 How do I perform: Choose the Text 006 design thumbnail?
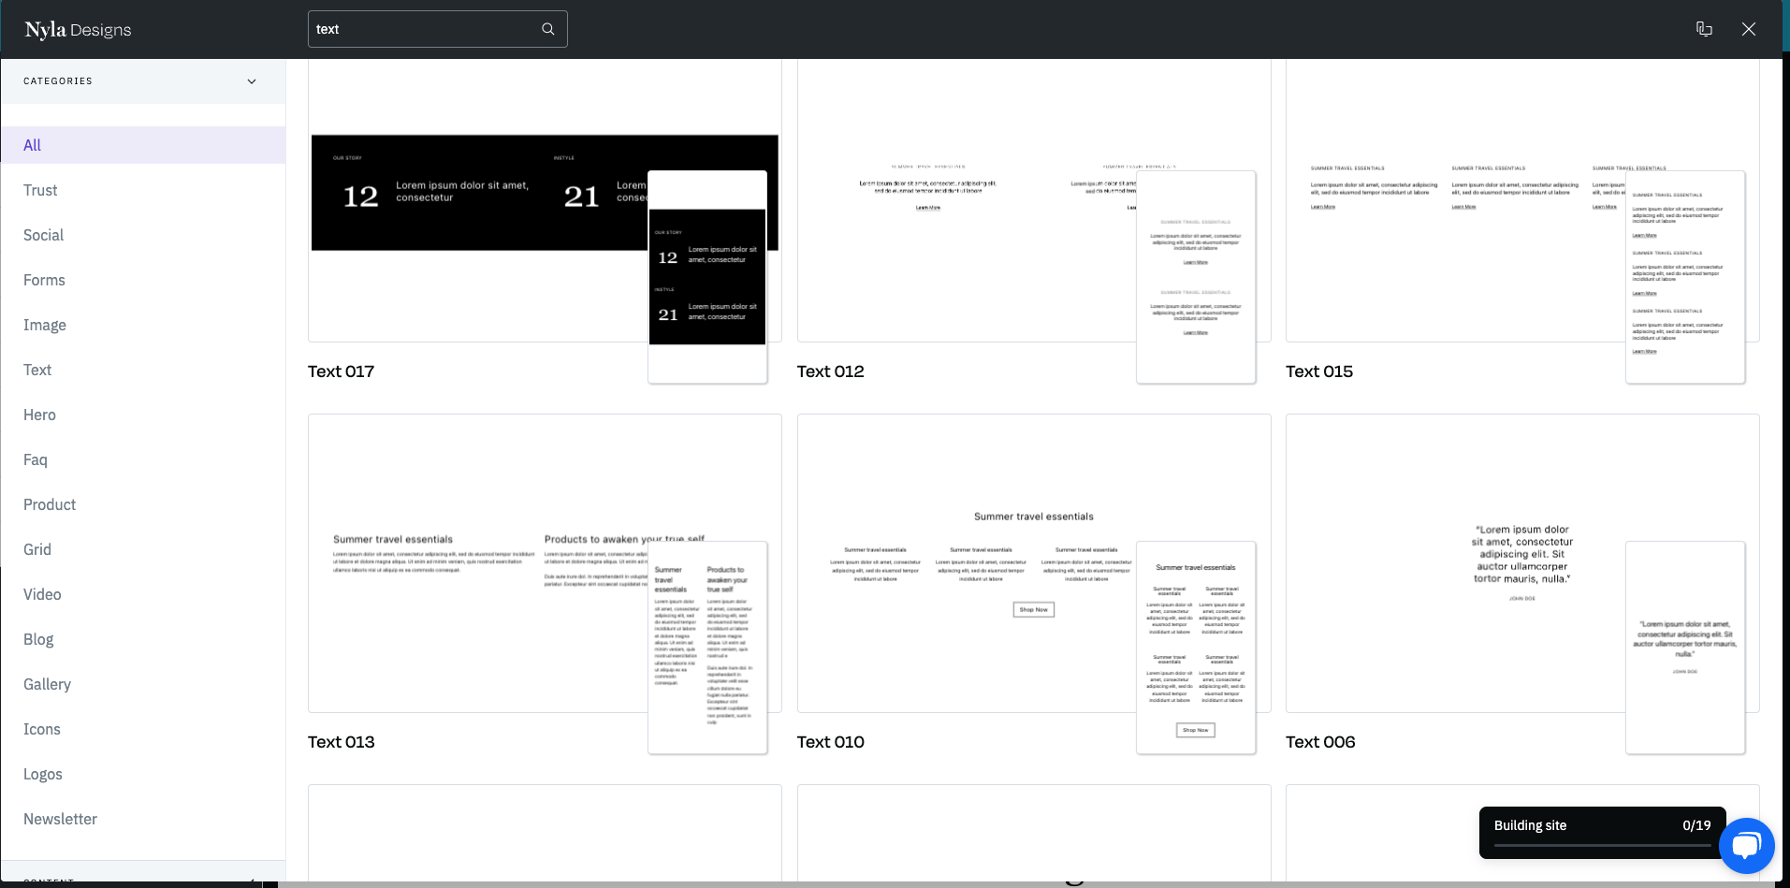pos(1522,563)
